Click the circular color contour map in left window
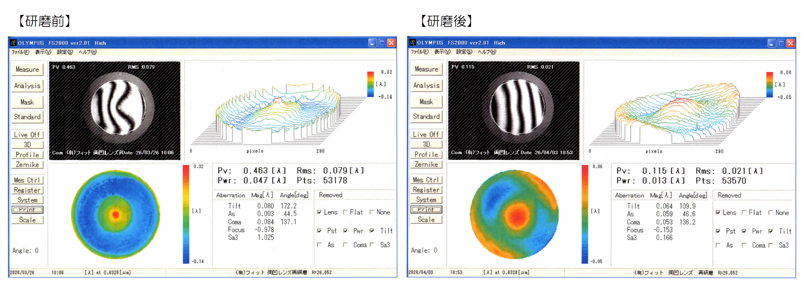 116,214
